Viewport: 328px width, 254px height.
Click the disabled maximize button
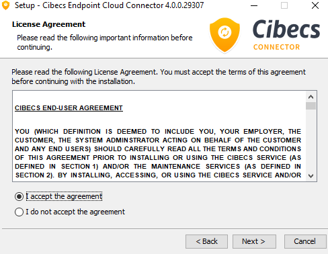[284, 5]
